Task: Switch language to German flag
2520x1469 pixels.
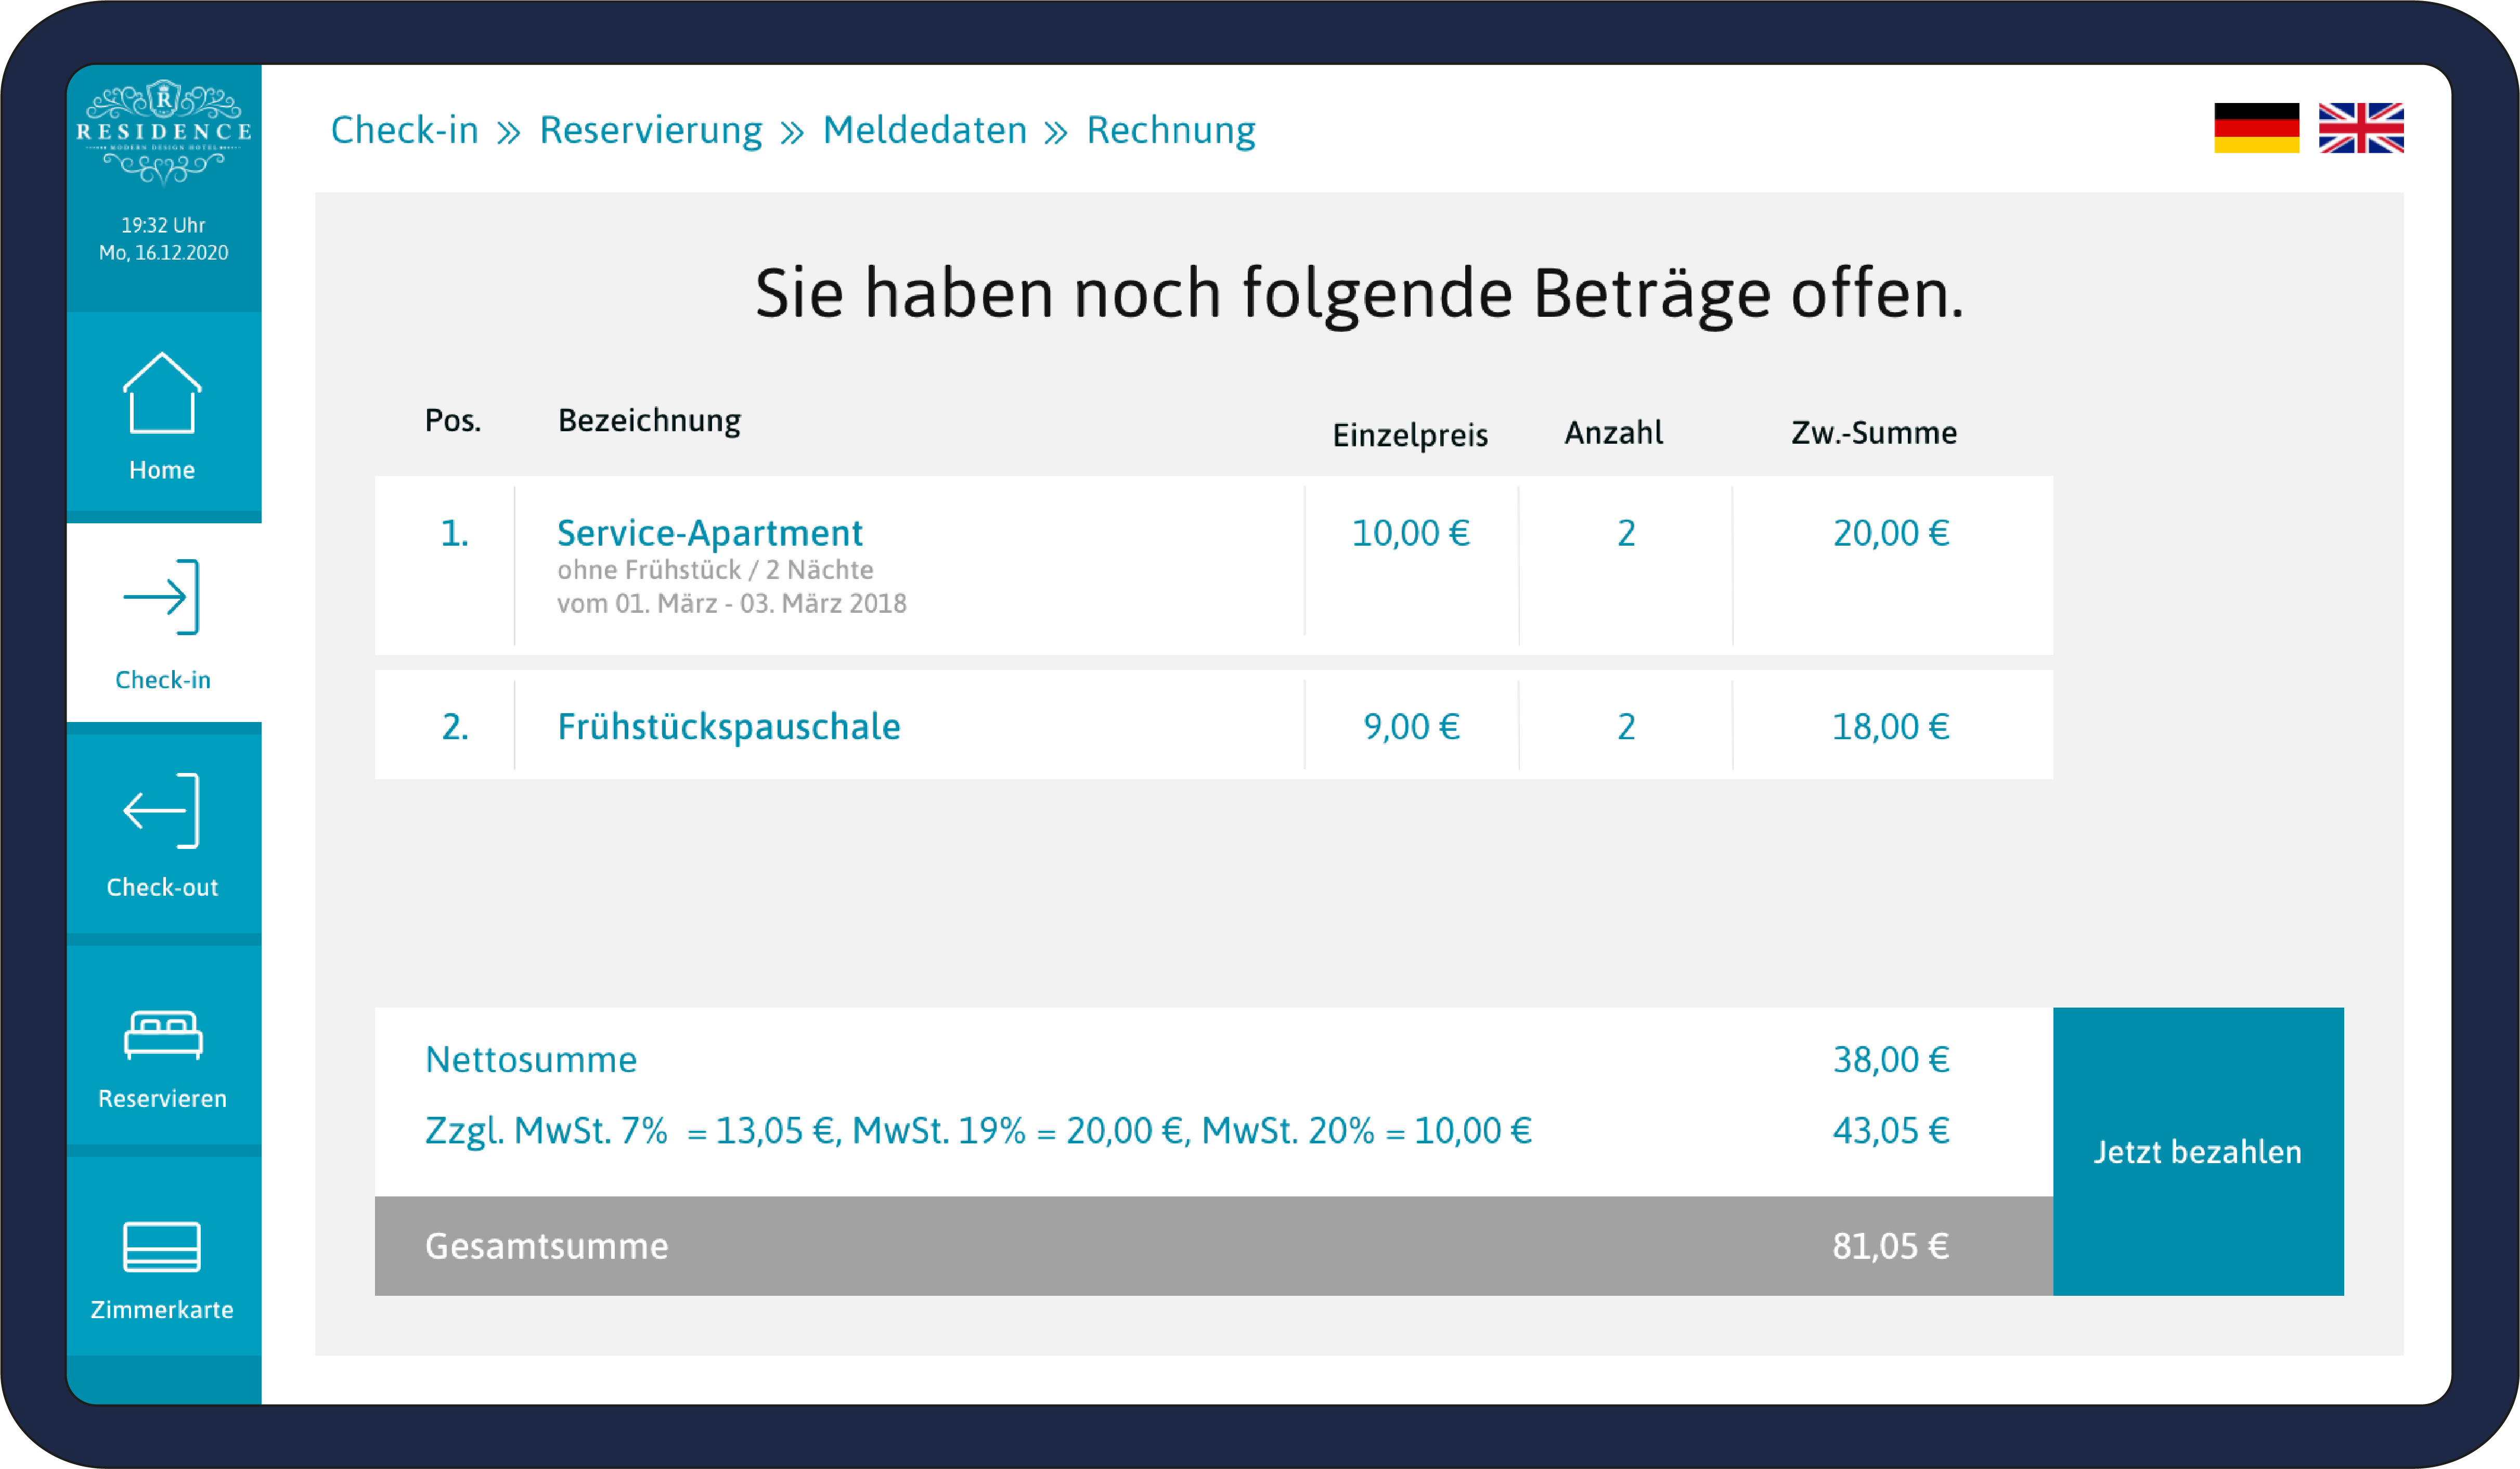Action: coord(2256,128)
